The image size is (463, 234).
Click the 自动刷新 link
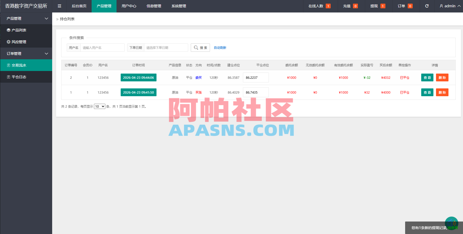coord(220,48)
